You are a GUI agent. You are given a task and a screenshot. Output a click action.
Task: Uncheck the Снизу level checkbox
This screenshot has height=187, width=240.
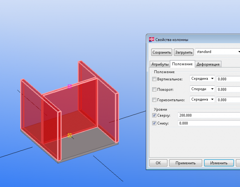[154, 123]
